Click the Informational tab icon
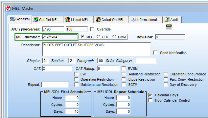The height and width of the screenshot is (118, 208). 133,20
